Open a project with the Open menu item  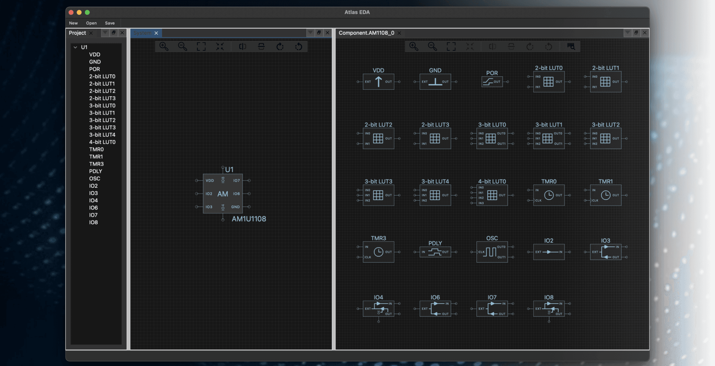tap(91, 23)
